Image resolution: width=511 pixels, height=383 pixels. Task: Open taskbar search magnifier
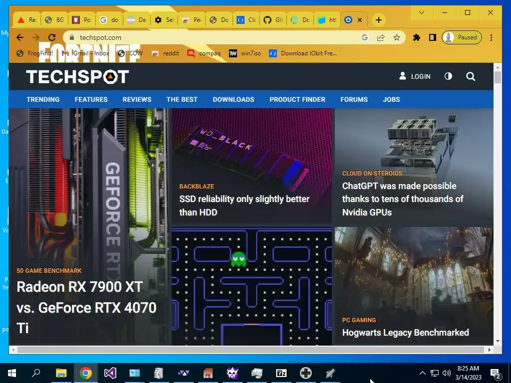[36, 373]
